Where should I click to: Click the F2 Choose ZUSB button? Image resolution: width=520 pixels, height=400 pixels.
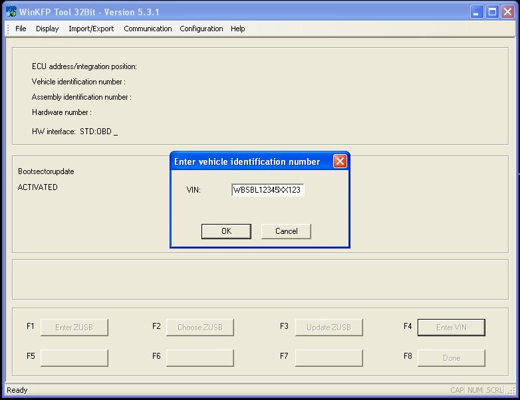click(x=200, y=328)
